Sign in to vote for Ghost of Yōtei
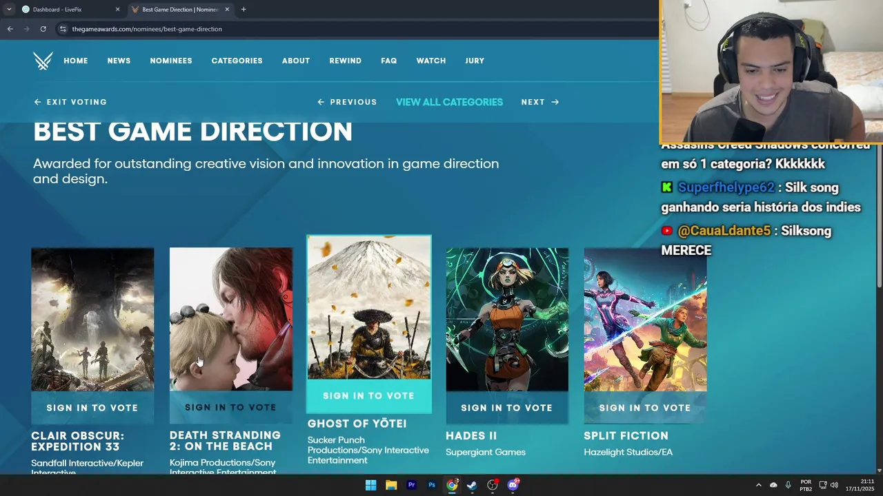The height and width of the screenshot is (496, 883). coord(369,395)
